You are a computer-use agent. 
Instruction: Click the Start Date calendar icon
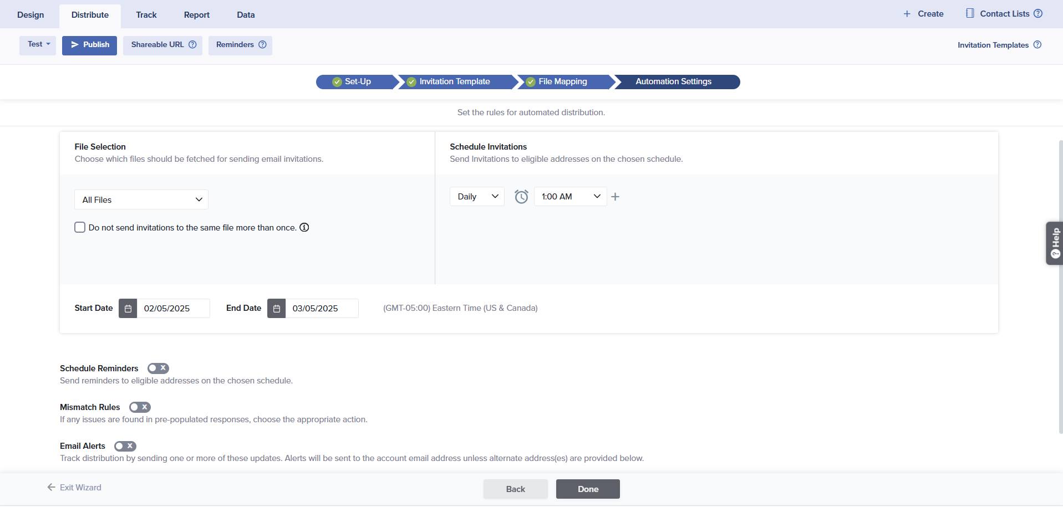coord(128,309)
